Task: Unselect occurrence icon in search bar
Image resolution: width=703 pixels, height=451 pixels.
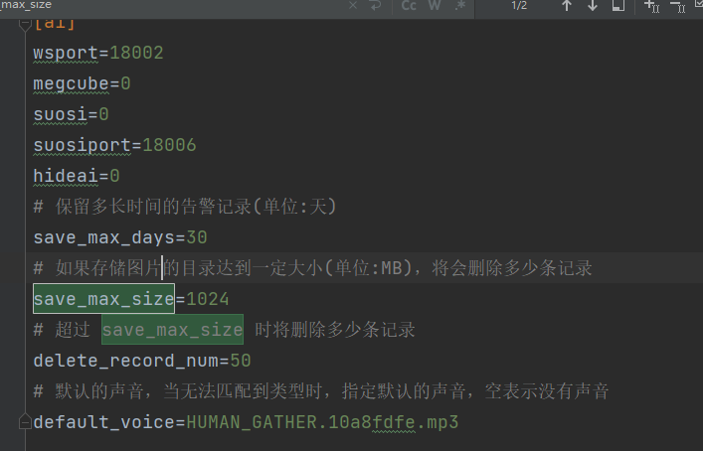Action: 677,6
